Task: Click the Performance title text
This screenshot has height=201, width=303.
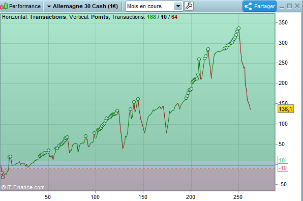Action: (x=25, y=6)
